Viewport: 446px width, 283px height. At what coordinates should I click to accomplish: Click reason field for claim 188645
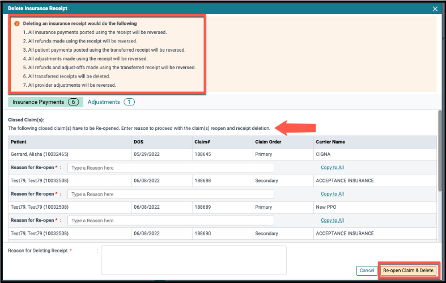click(x=171, y=168)
